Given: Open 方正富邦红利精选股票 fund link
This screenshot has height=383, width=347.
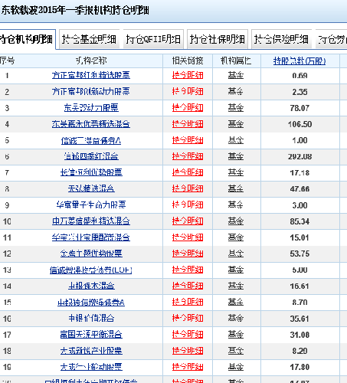Looking at the screenshot, I should pos(91,75).
